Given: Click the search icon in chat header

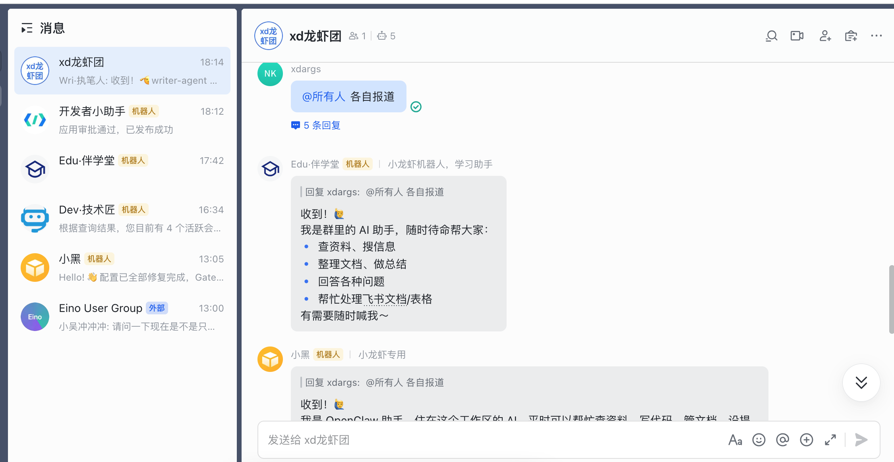Looking at the screenshot, I should 771,36.
